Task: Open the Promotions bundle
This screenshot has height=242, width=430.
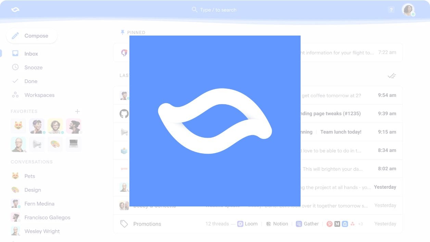Action: pos(258,224)
